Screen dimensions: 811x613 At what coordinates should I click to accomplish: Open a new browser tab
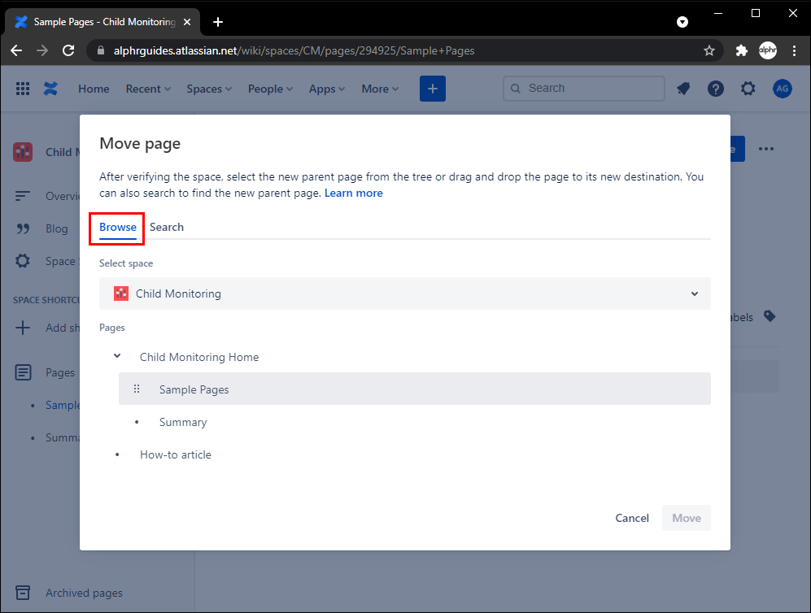pos(218,22)
